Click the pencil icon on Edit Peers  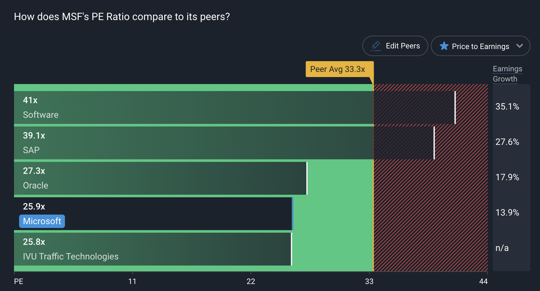[x=376, y=46]
